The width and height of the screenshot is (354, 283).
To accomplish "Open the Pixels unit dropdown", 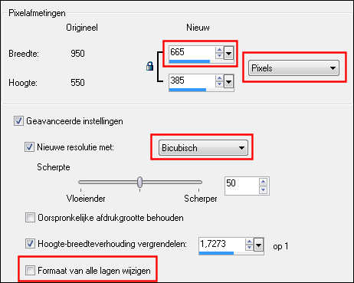I will pos(293,68).
